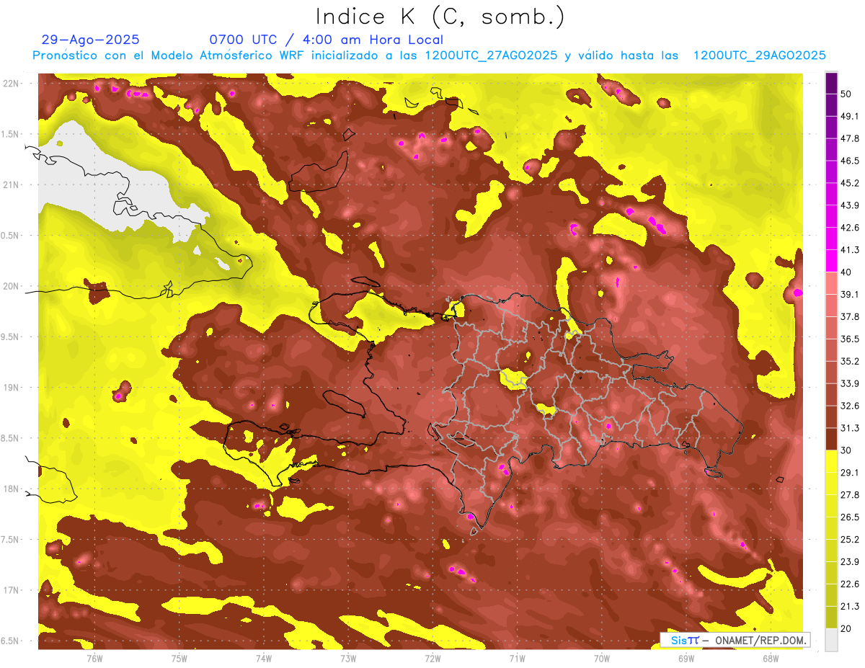
Task: Click the date label 29-Ago-2025
Action: 91,40
